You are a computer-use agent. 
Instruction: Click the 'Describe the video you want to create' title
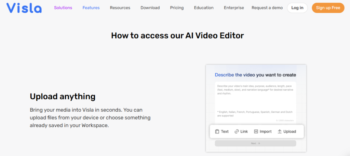click(255, 75)
